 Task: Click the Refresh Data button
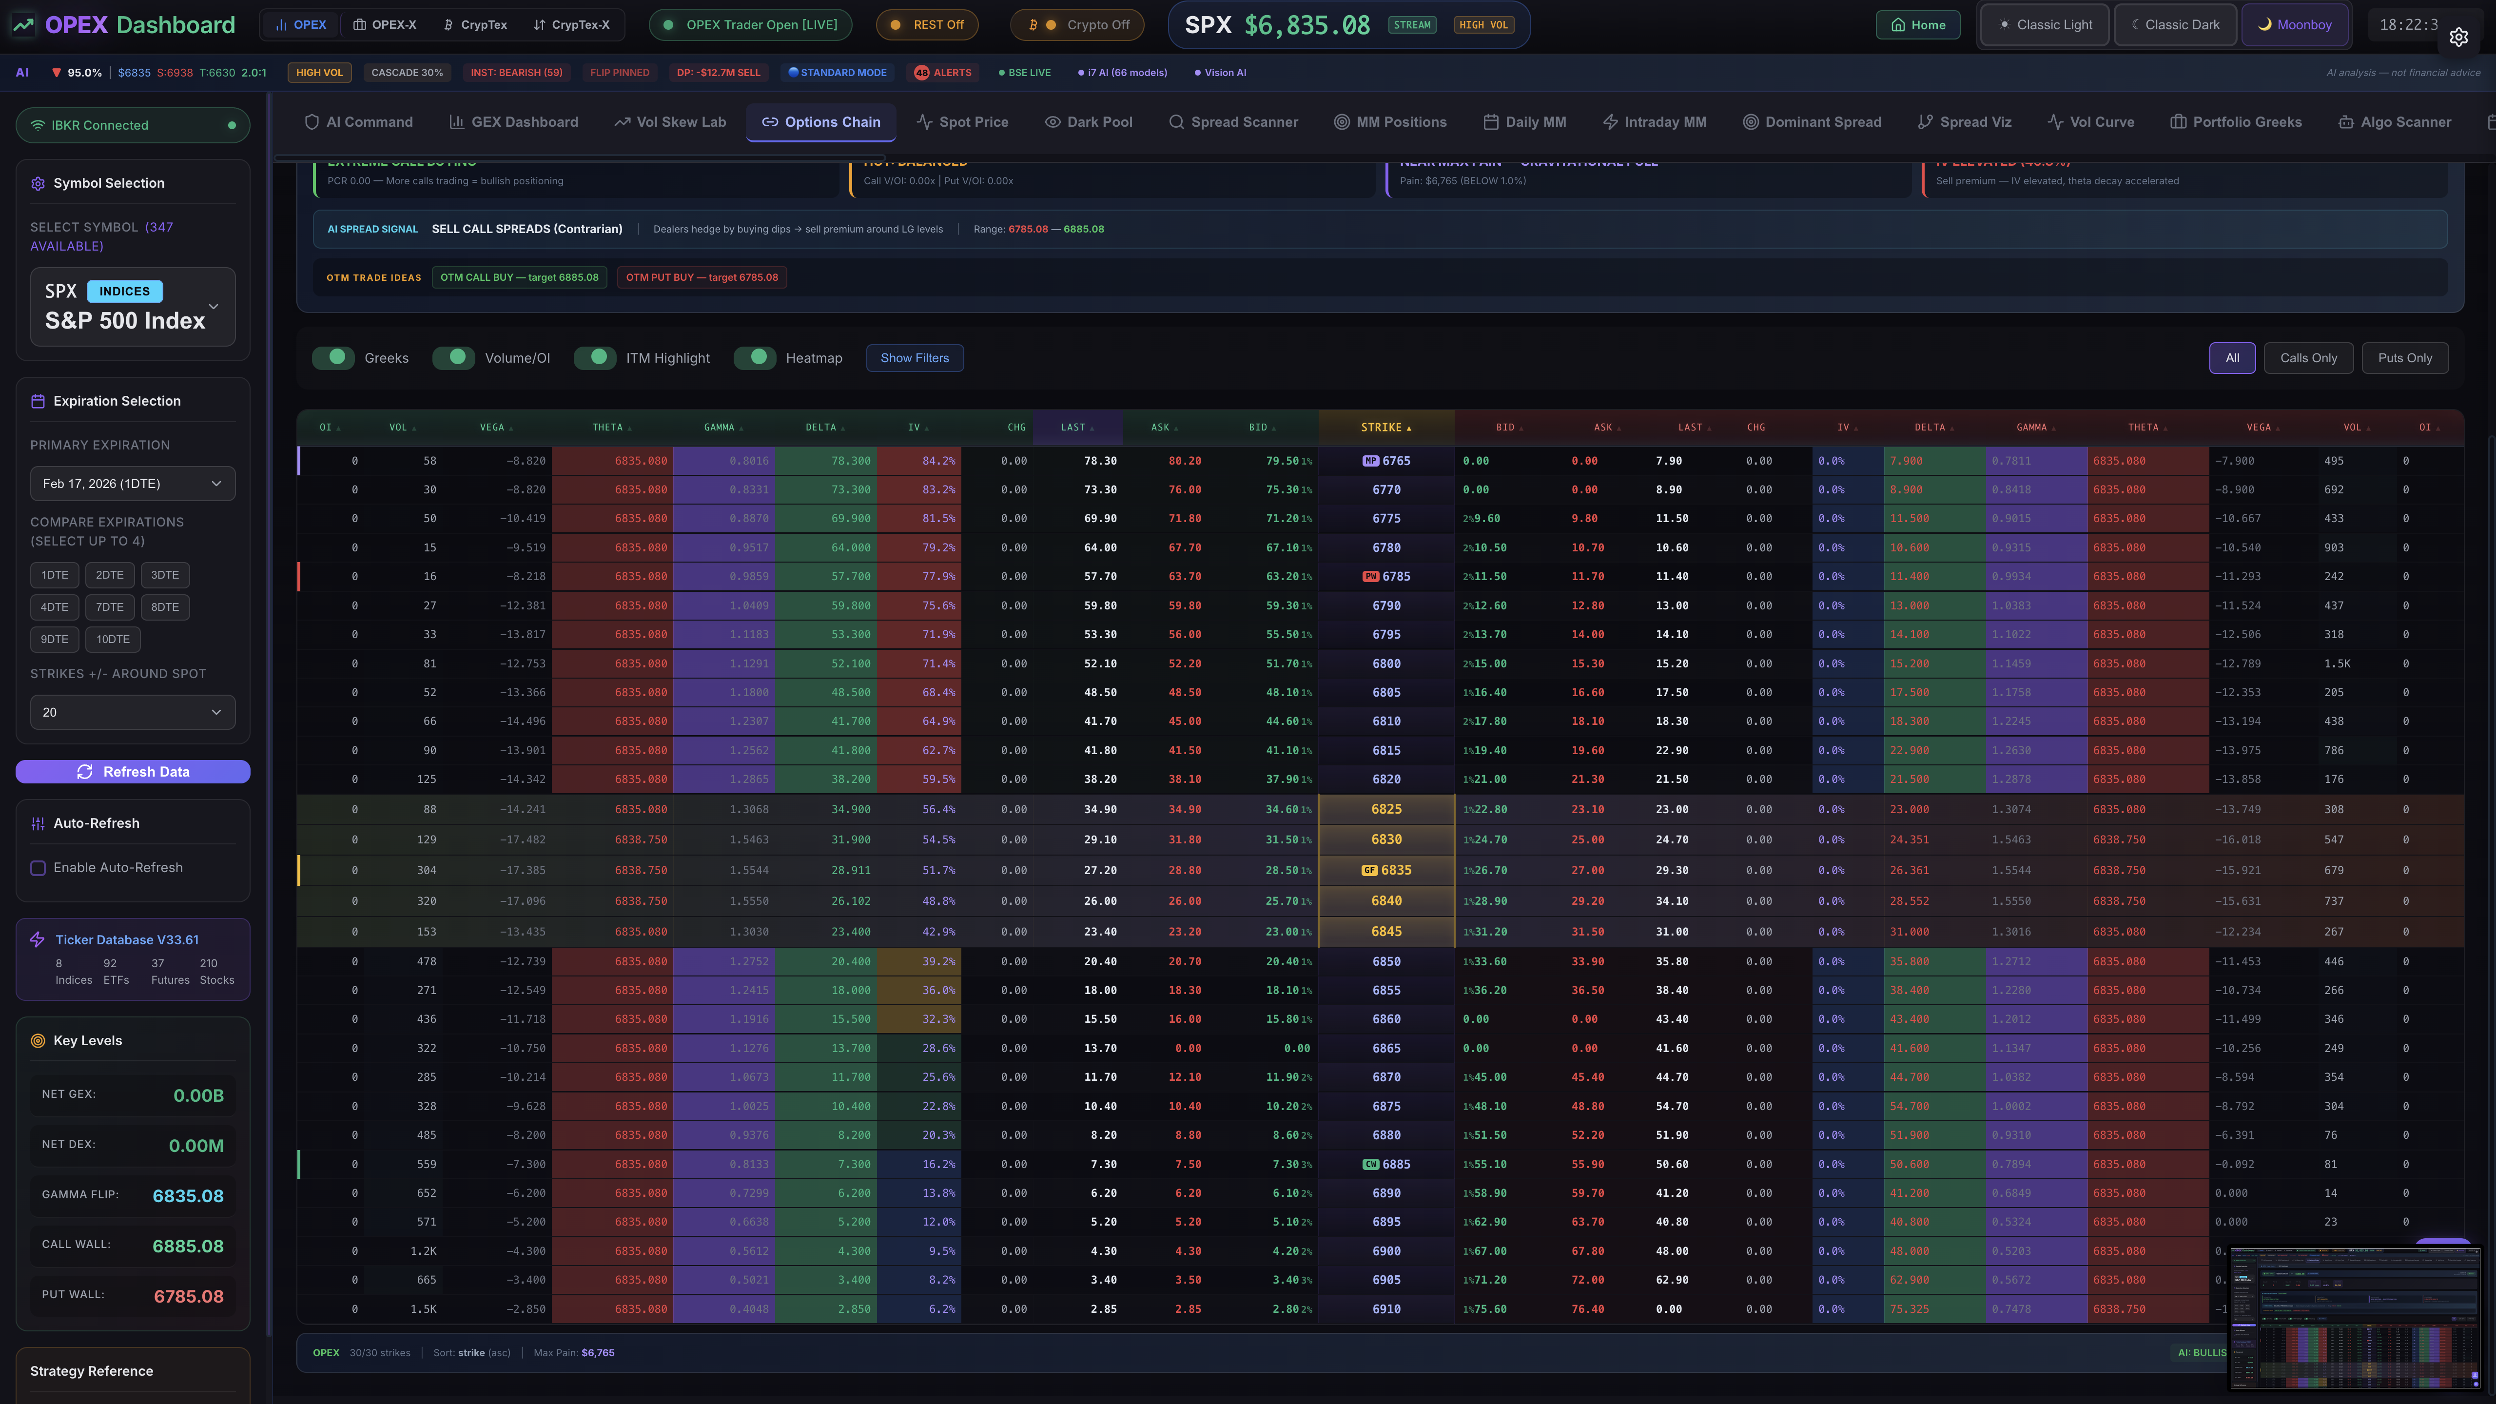[x=133, y=771]
